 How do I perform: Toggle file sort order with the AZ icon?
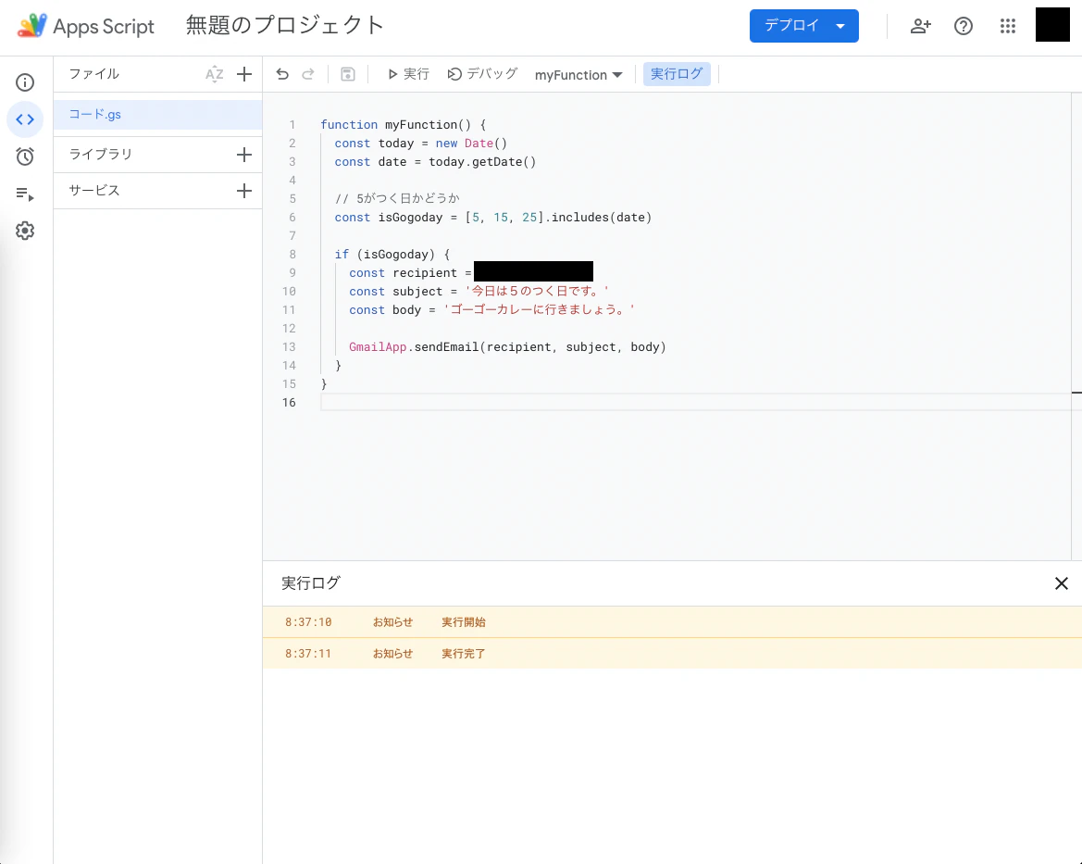(x=215, y=74)
